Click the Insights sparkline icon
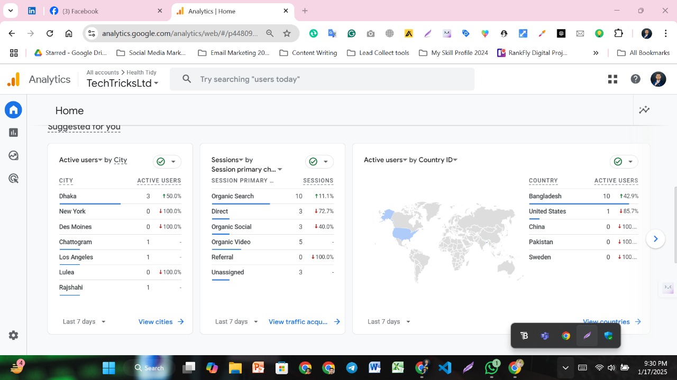677x380 pixels. point(644,110)
